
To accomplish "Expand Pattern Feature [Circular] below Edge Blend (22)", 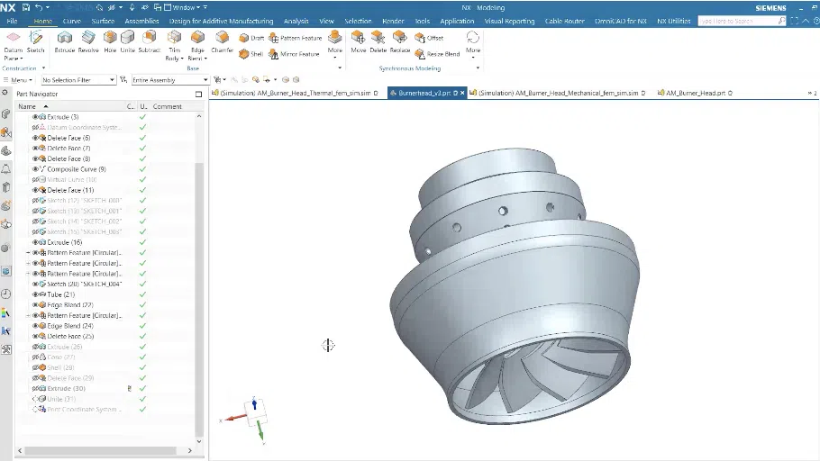I will point(28,316).
